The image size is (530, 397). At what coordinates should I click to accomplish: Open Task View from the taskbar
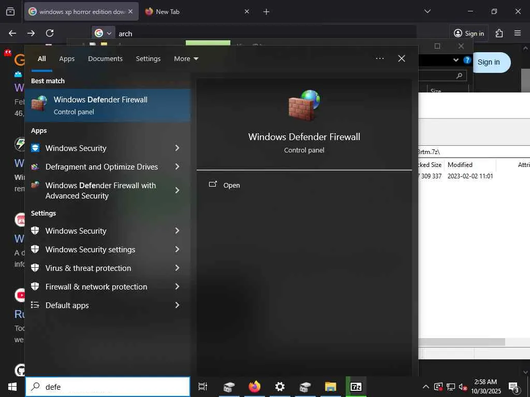coord(202,387)
